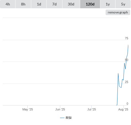The height and width of the screenshot is (125, 131).
Task: Open the 30d range view
Action: point(71,4)
